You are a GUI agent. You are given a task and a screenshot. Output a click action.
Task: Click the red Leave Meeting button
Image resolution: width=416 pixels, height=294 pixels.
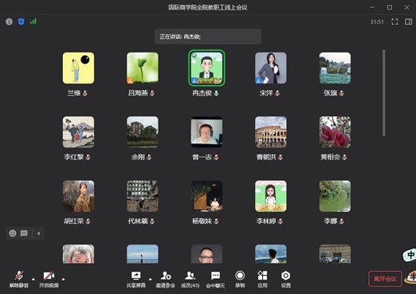coord(385,279)
